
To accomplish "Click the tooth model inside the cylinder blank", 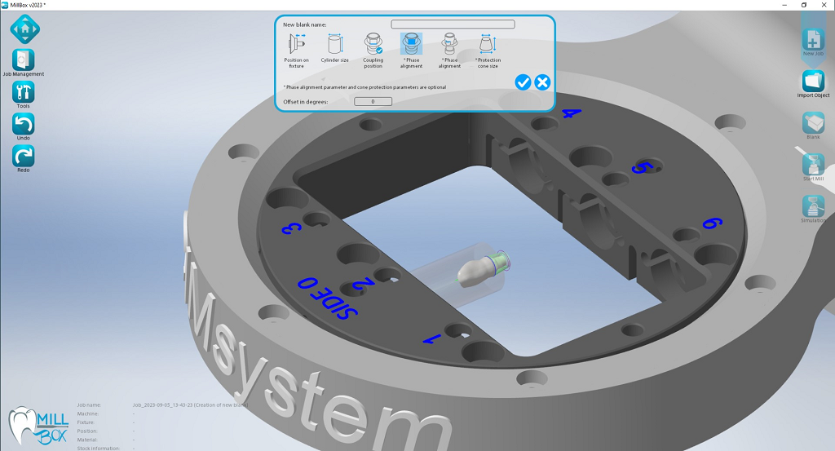I will pyautogui.click(x=476, y=273).
